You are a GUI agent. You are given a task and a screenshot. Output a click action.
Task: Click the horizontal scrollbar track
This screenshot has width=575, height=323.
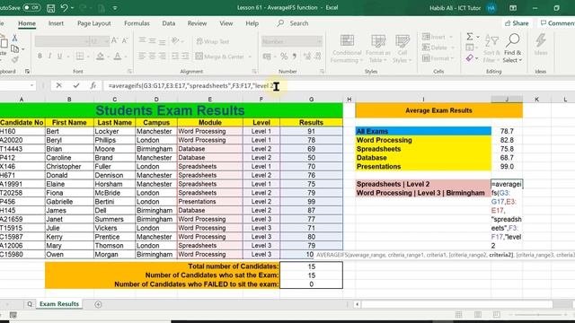pos(456,304)
